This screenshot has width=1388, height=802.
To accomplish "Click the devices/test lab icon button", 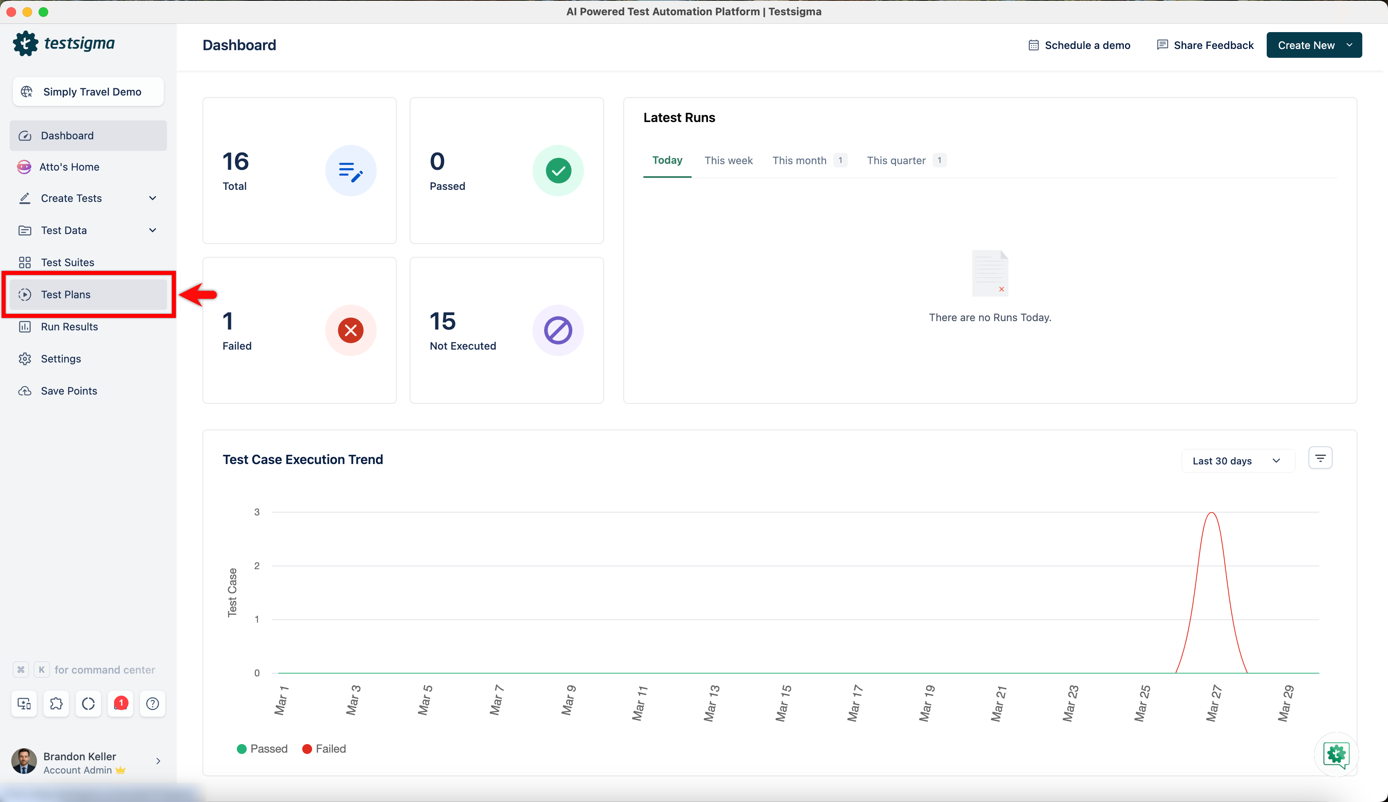I will point(24,704).
